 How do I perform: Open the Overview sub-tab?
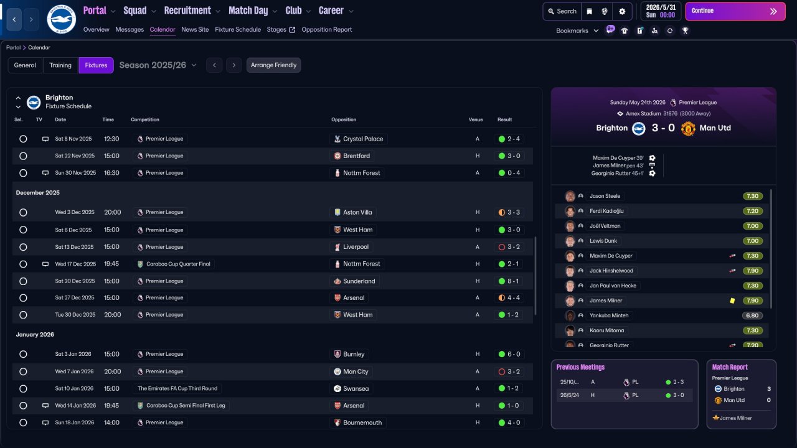96,30
